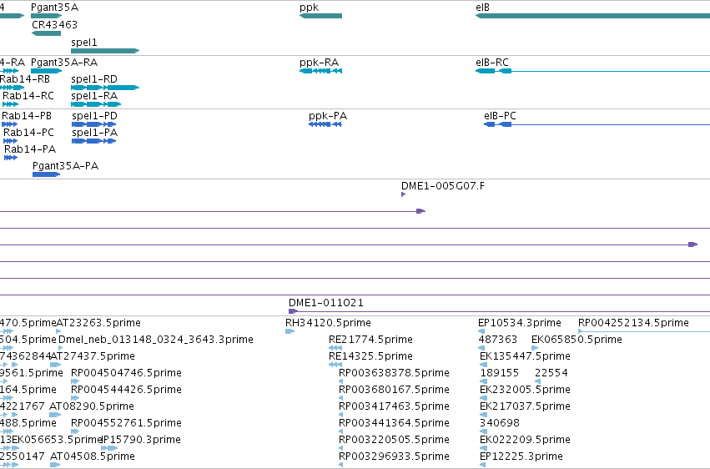Viewport: 710px width, 469px height.
Task: Select the Rab14-PA protein feature
Action: pyautogui.click(x=11, y=158)
